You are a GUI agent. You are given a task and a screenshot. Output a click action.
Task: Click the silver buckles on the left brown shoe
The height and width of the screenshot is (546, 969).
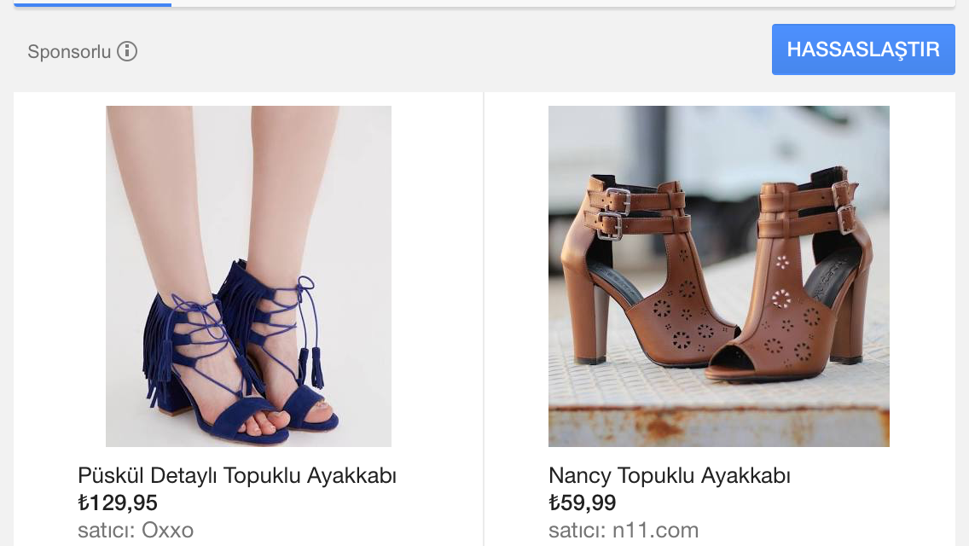coord(613,215)
